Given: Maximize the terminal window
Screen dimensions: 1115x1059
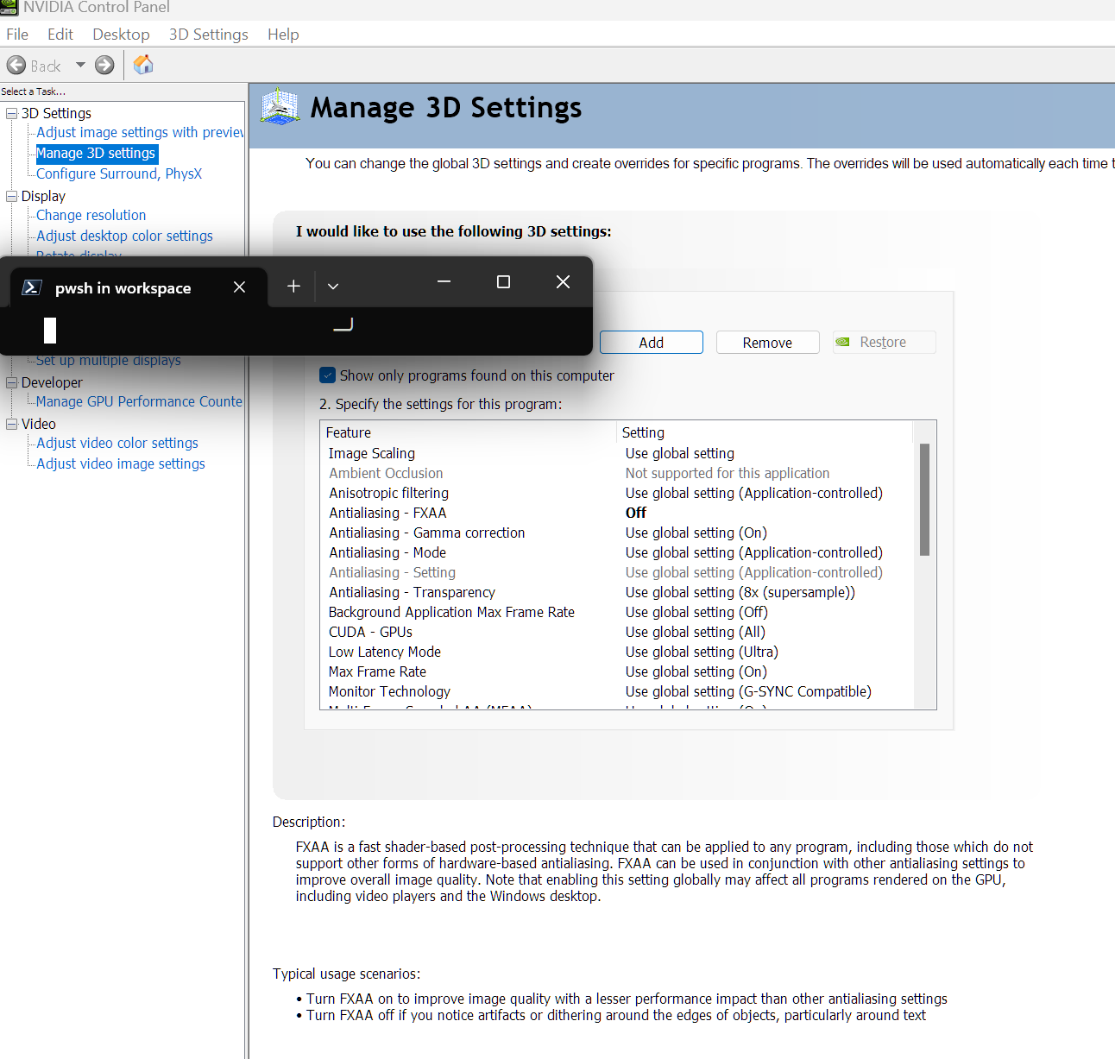Looking at the screenshot, I should (x=504, y=281).
